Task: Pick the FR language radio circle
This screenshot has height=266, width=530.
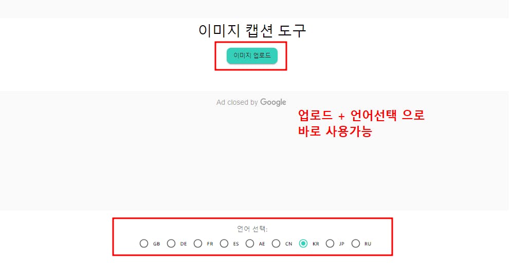Action: coord(198,243)
